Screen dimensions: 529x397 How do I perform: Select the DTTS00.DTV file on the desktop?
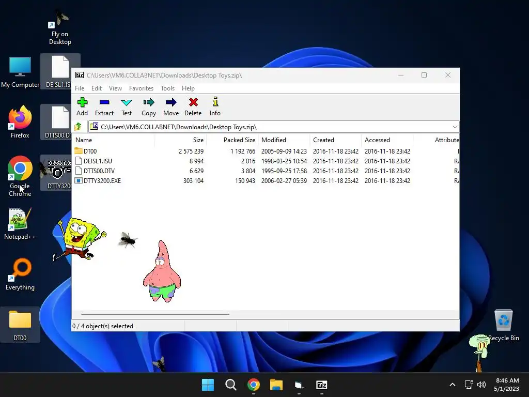click(58, 122)
